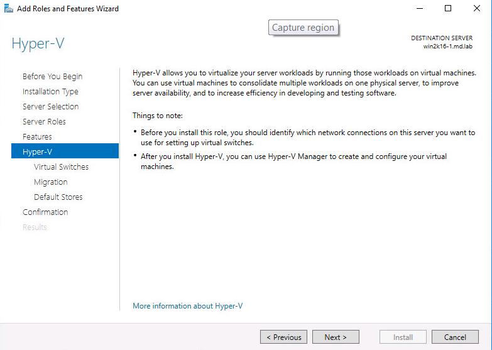Click the Capture region tooltip button
Viewport: 492px width, 350px height.
pos(303,28)
